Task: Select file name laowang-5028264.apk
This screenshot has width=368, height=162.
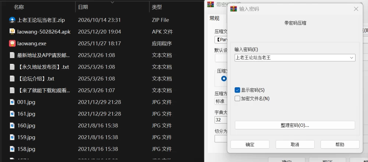Action: tap(44, 32)
